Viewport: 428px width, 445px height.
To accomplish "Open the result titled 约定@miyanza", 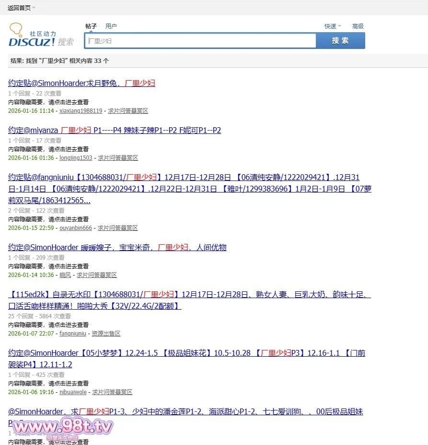I will [114, 130].
